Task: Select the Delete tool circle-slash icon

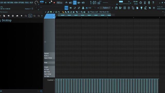Action: click(71, 12)
